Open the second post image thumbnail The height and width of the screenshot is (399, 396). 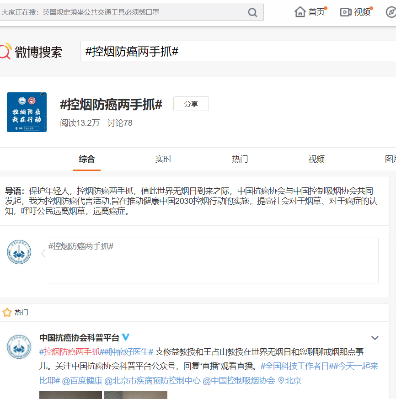click(x=136, y=395)
